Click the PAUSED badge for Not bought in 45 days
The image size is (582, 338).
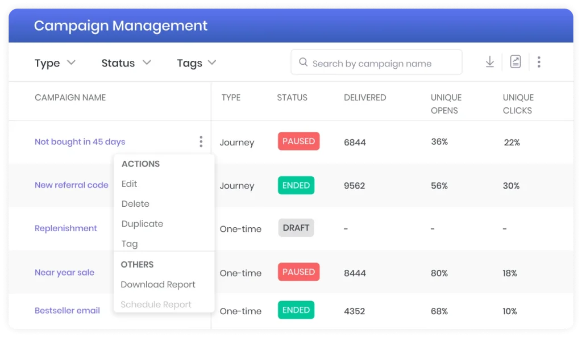click(298, 141)
